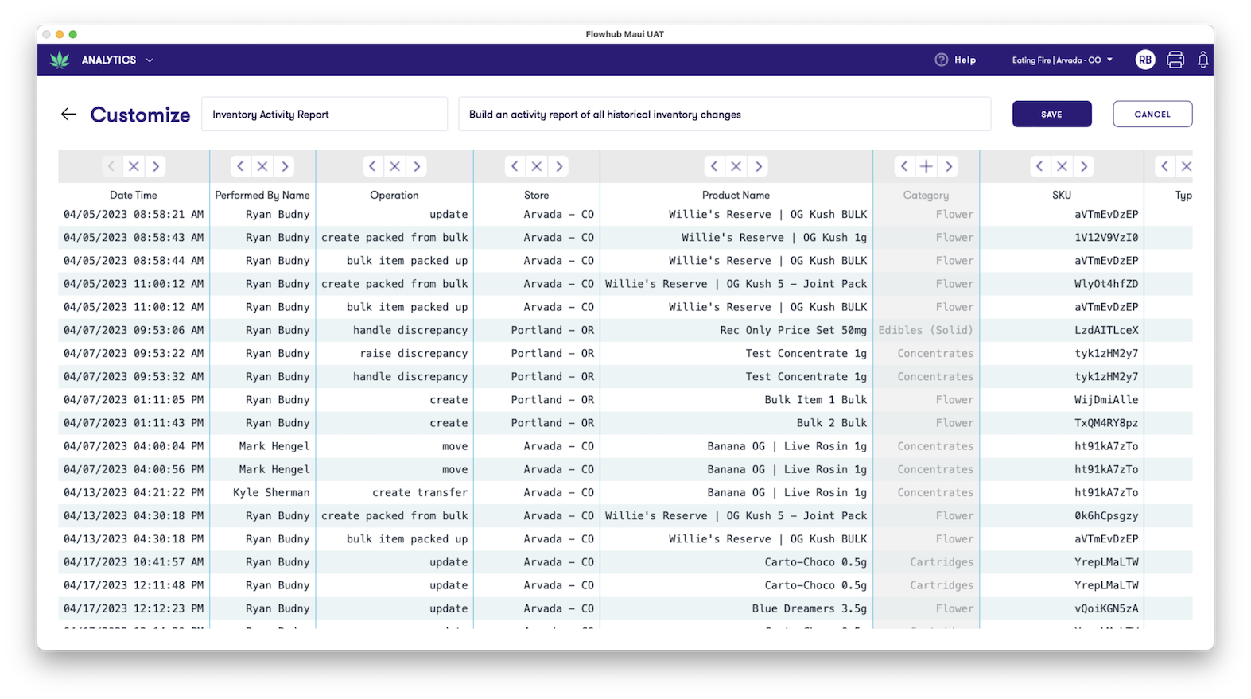Remove the SKU column

coord(1062,166)
